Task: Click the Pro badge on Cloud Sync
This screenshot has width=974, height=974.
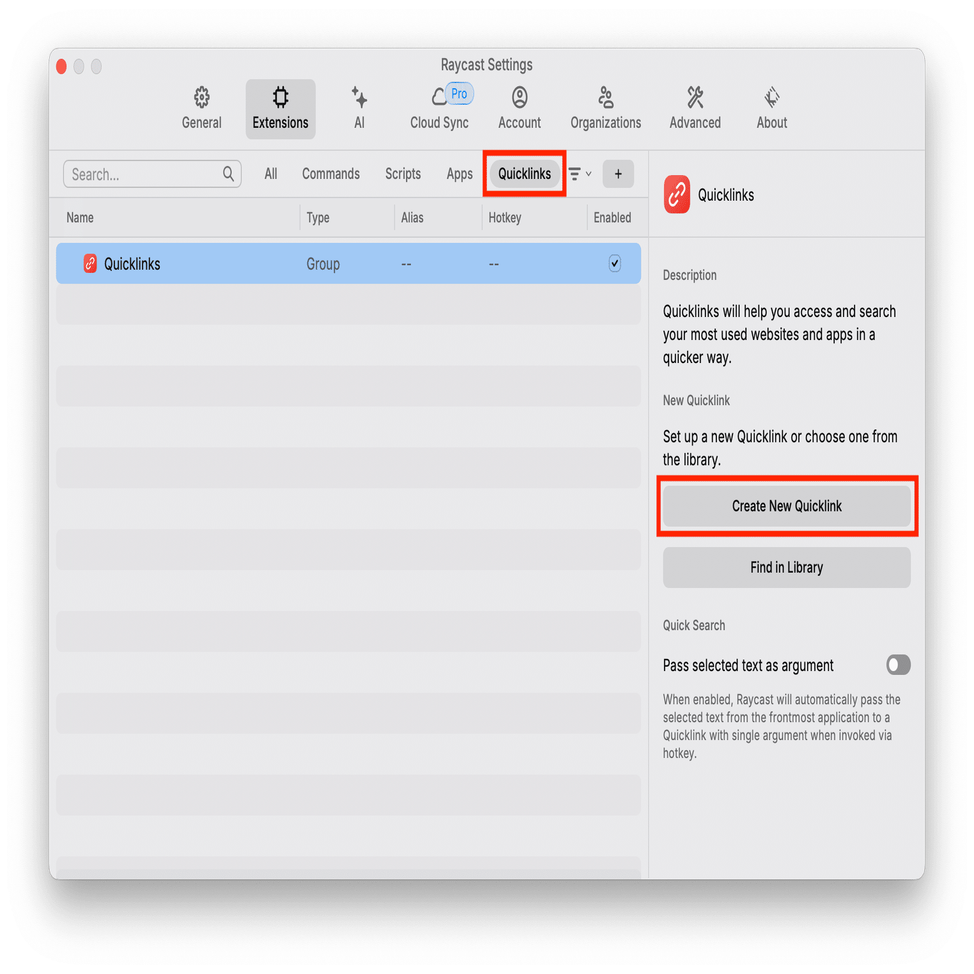Action: coord(459,93)
